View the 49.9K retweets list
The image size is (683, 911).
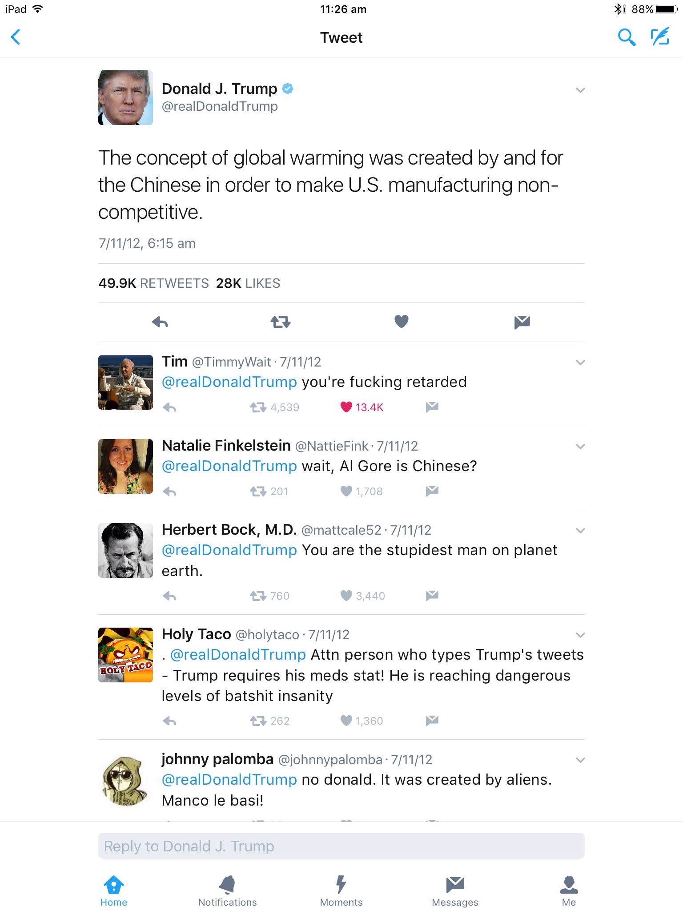153,283
